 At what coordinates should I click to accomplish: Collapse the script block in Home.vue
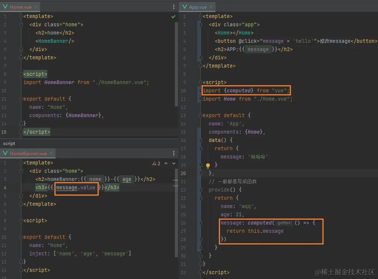[21, 74]
